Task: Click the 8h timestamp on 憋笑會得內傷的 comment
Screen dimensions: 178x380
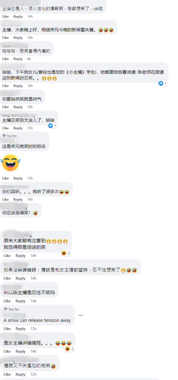Action: point(29,59)
